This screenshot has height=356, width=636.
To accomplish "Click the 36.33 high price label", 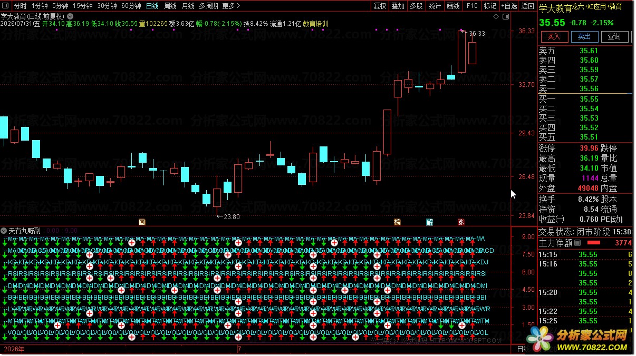I will [477, 33].
